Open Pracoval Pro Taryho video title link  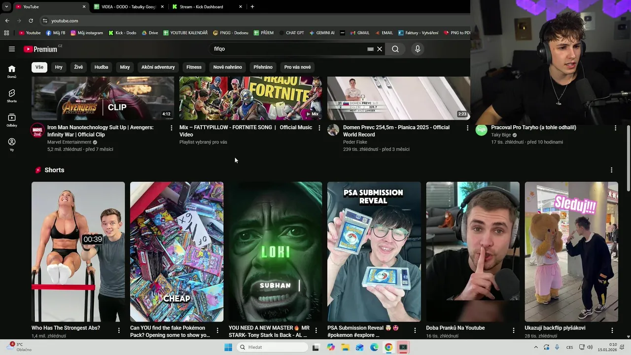click(x=533, y=127)
